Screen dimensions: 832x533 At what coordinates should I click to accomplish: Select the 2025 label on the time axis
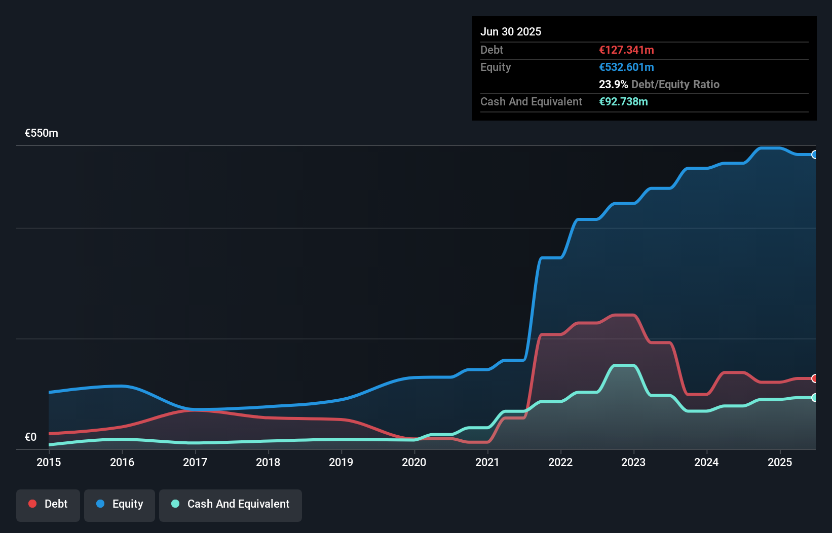780,463
